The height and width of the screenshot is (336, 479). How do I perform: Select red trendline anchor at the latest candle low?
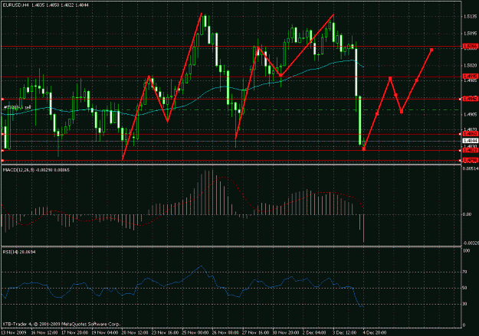[x=363, y=149]
